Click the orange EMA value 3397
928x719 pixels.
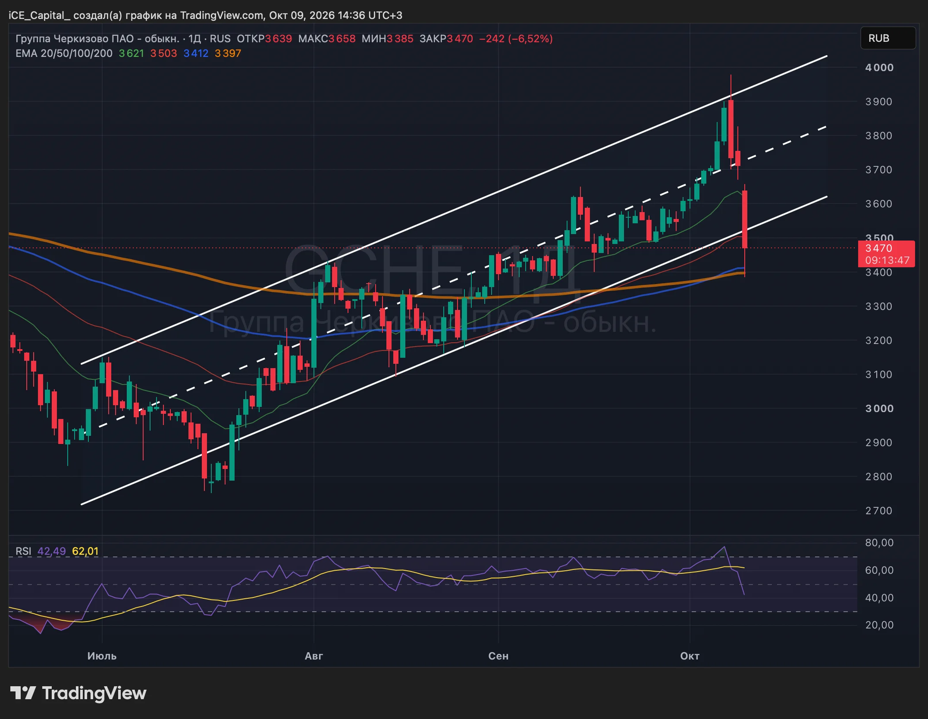(228, 53)
